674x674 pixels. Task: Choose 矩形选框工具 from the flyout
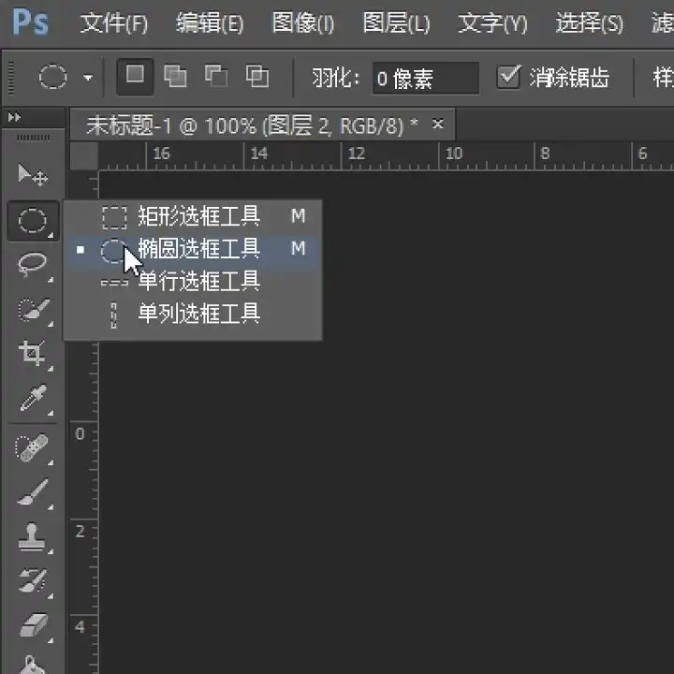click(x=198, y=217)
